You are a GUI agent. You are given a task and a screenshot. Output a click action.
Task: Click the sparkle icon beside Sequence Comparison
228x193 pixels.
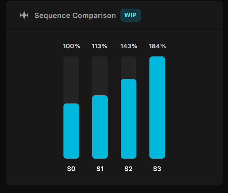coord(24,15)
